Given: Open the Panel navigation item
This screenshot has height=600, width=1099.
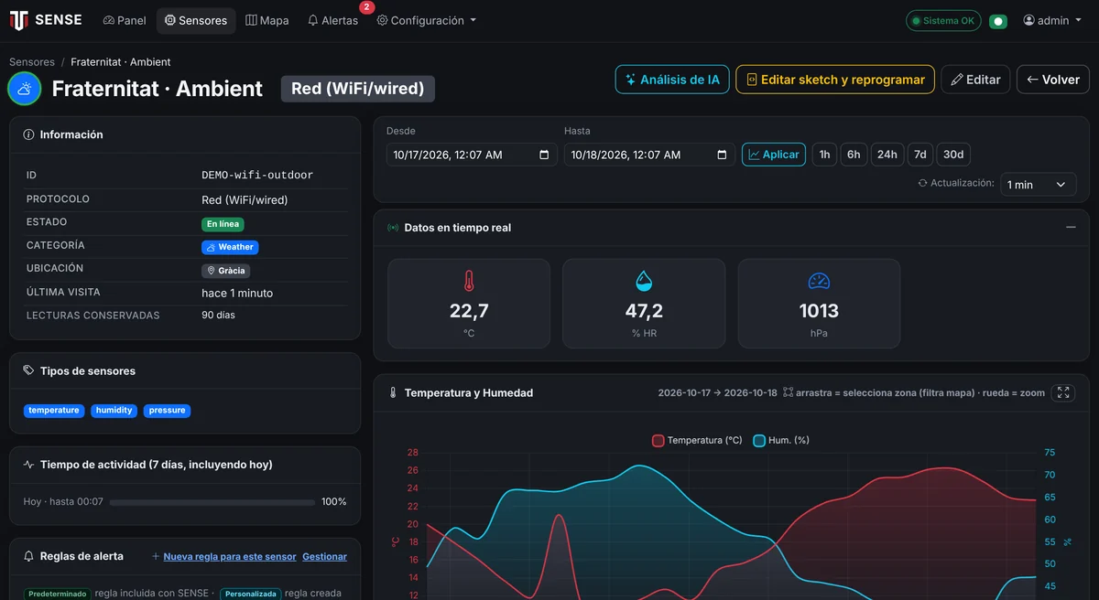Looking at the screenshot, I should point(125,20).
